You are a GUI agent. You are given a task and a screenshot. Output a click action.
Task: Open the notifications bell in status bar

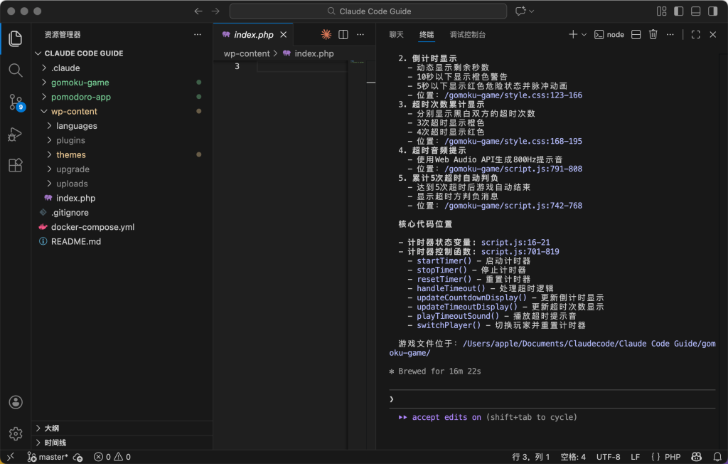coord(716,457)
